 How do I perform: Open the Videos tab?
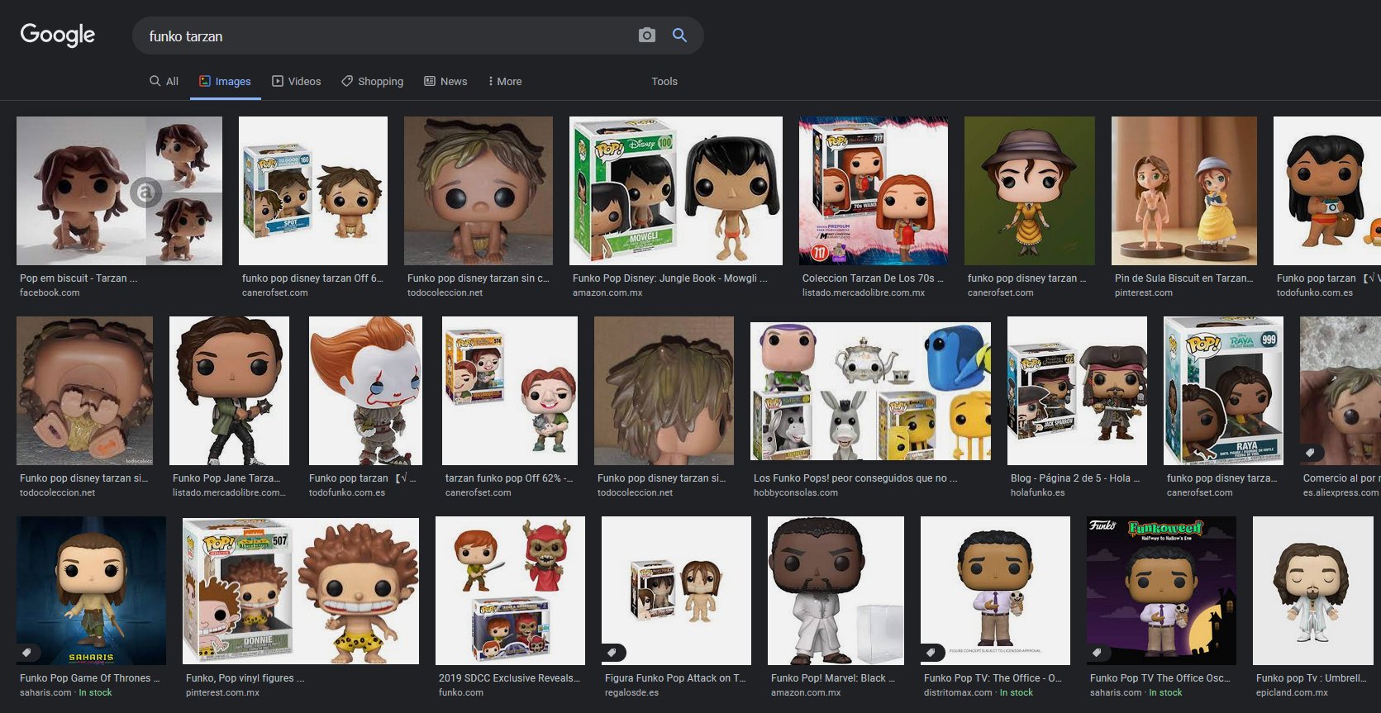coord(297,81)
